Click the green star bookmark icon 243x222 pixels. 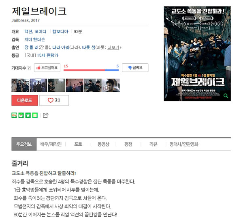click(28, 115)
